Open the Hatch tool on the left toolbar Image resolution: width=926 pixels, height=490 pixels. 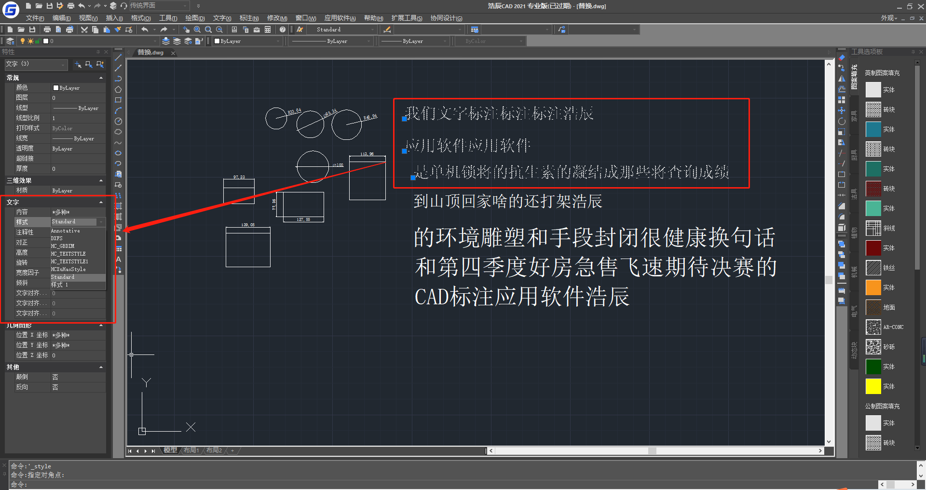coord(118,205)
